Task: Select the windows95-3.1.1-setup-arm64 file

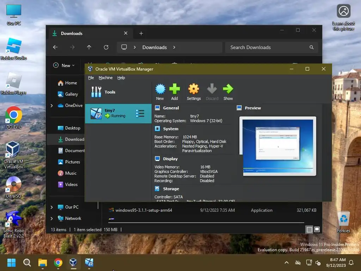Action: pyautogui.click(x=213, y=210)
